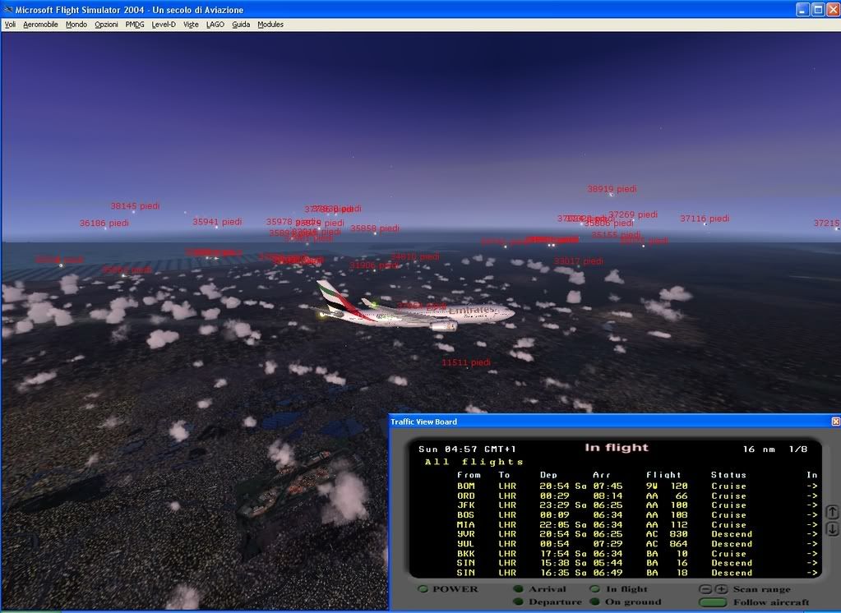841x613 pixels.
Task: Click the 'In flight' board heading
Action: point(617,447)
